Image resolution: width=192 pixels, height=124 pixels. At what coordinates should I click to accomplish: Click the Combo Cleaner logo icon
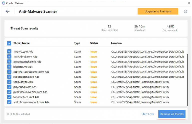[x=3, y=3]
